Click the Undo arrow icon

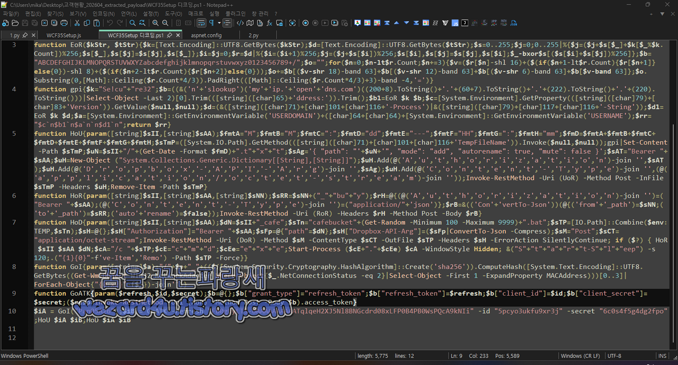point(110,23)
